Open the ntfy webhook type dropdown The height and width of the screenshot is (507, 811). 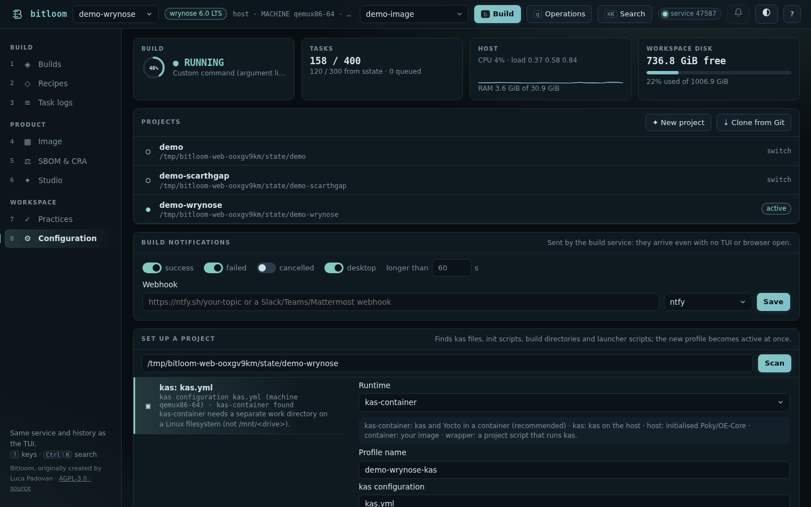pyautogui.click(x=708, y=302)
